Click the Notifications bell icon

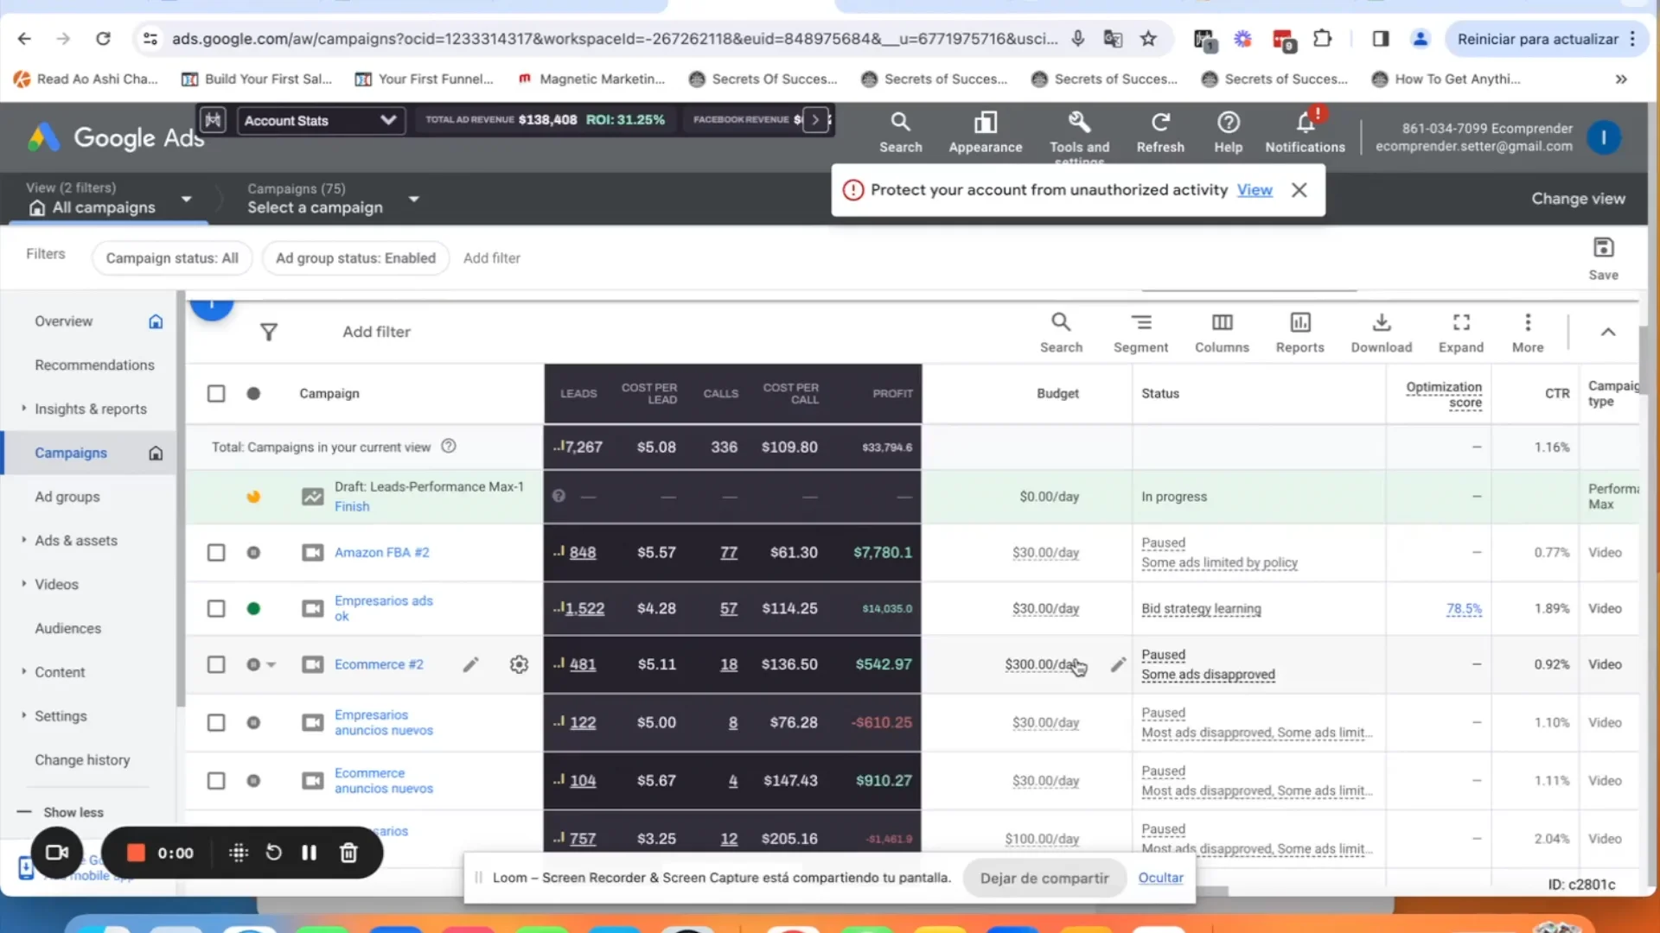coord(1305,124)
